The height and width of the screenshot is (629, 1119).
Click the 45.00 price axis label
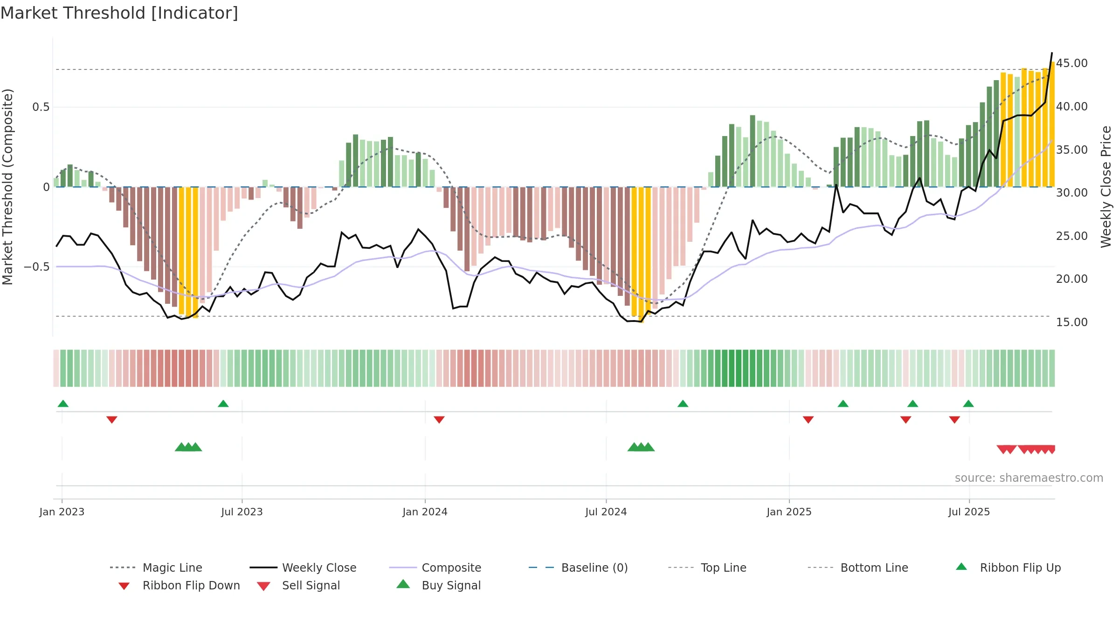pos(1072,63)
